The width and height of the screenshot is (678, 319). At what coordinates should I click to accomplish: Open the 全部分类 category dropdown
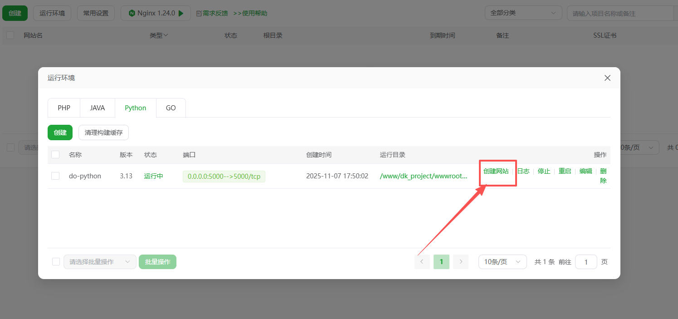tap(523, 13)
